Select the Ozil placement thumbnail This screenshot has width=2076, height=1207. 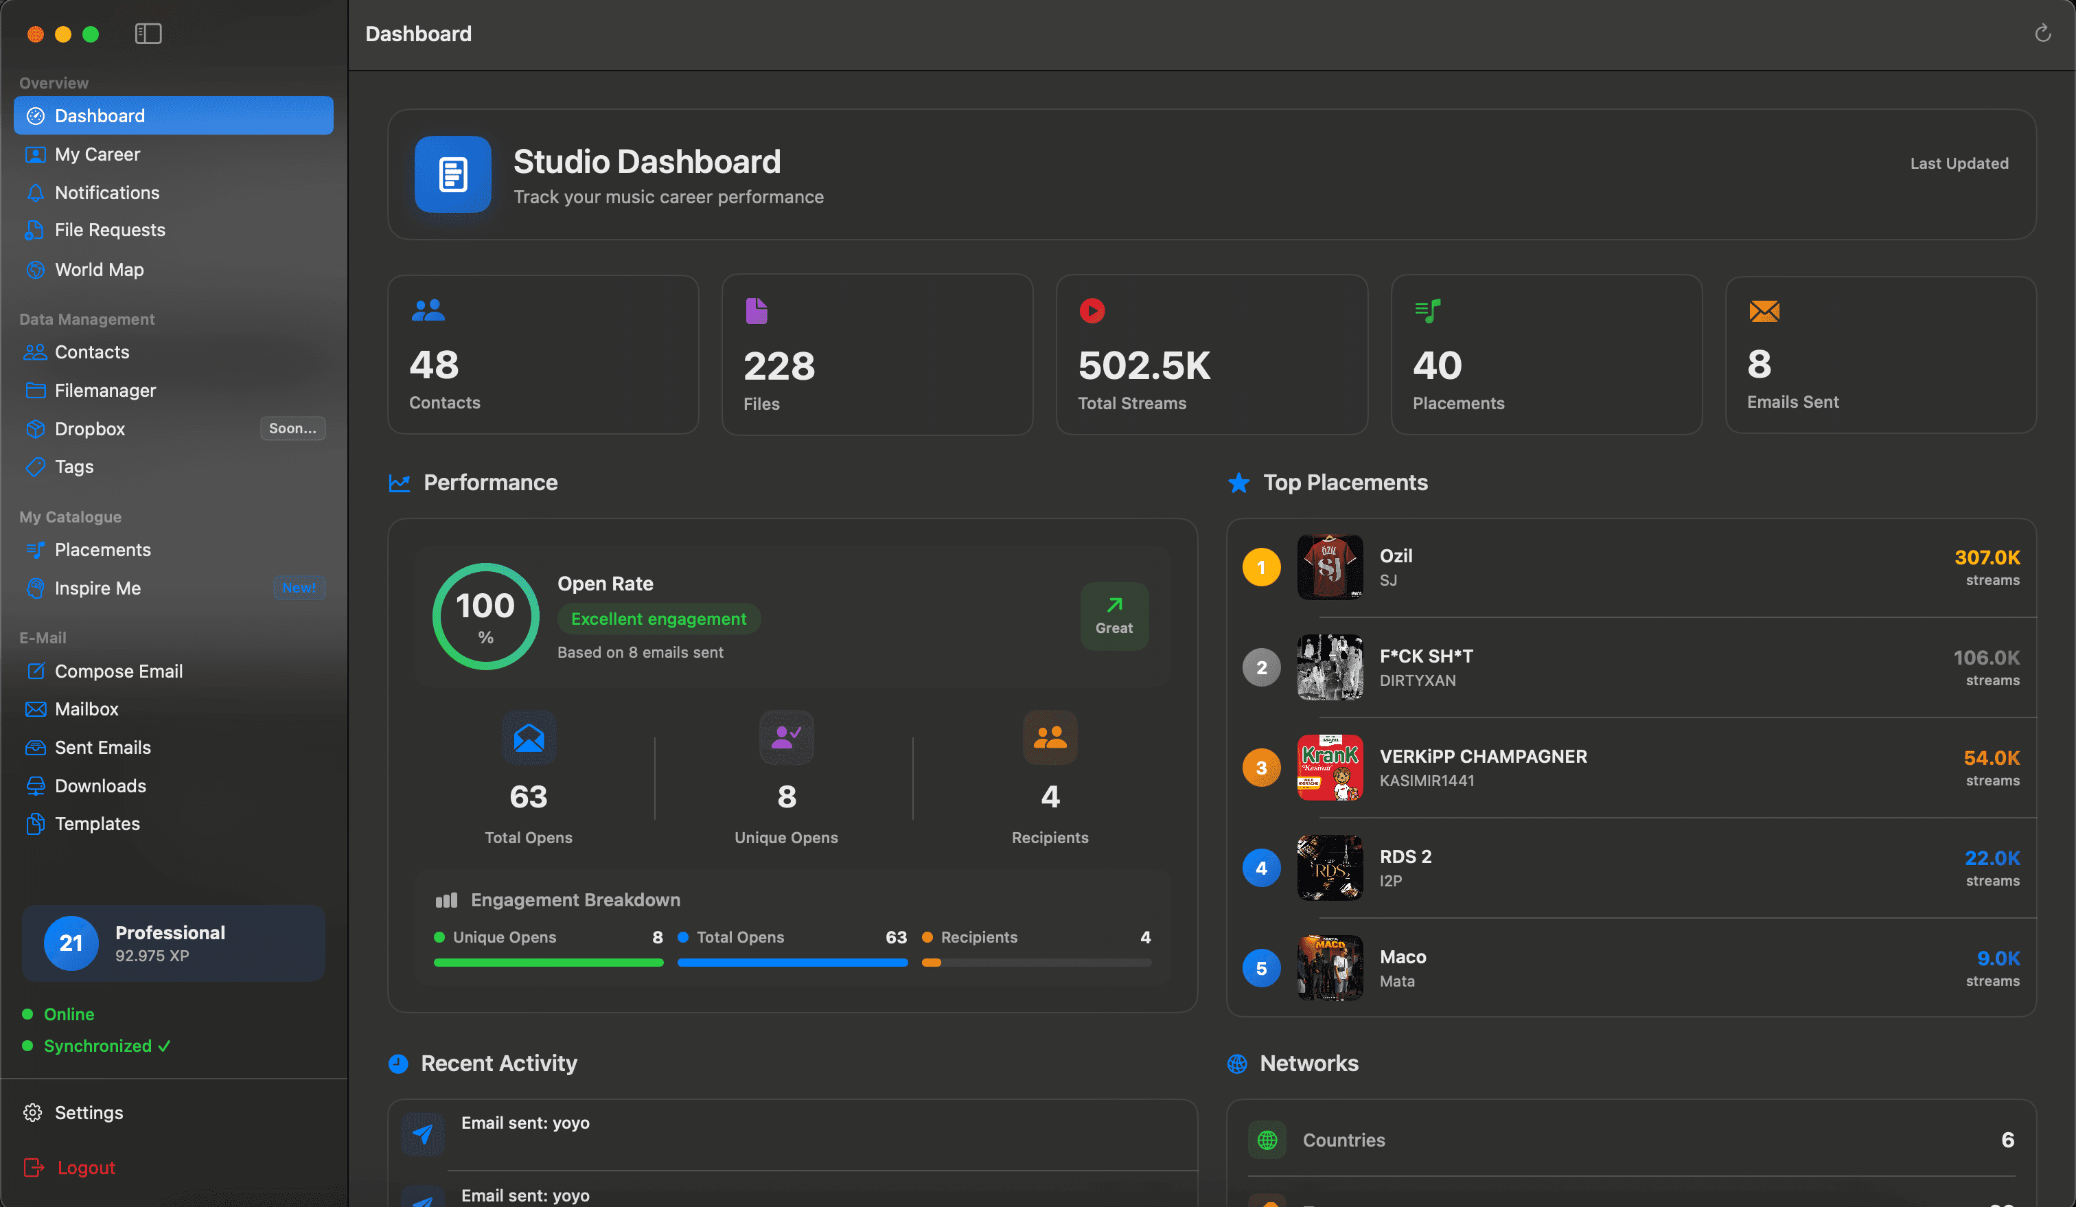1329,567
